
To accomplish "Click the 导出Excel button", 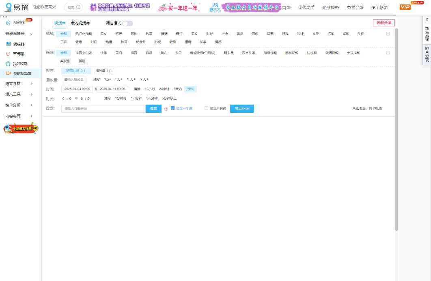I will 242,109.
